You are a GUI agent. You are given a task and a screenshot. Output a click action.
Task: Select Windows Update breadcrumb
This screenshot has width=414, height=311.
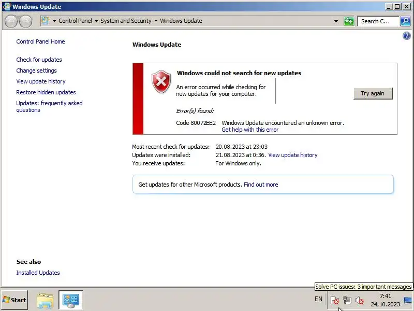[181, 21]
